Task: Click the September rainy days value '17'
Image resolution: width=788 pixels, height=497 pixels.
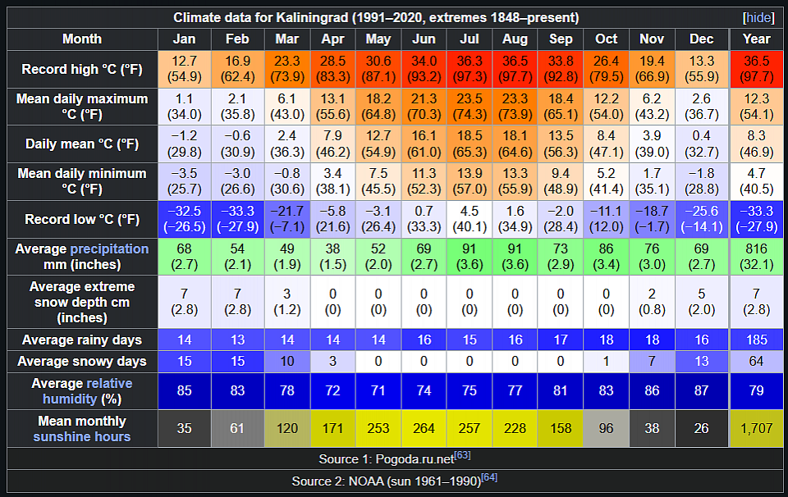Action: click(561, 340)
